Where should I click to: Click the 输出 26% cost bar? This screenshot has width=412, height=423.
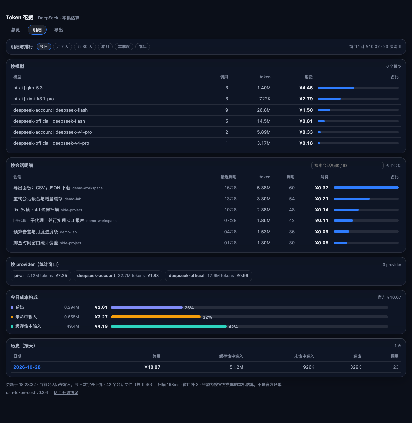249,307
